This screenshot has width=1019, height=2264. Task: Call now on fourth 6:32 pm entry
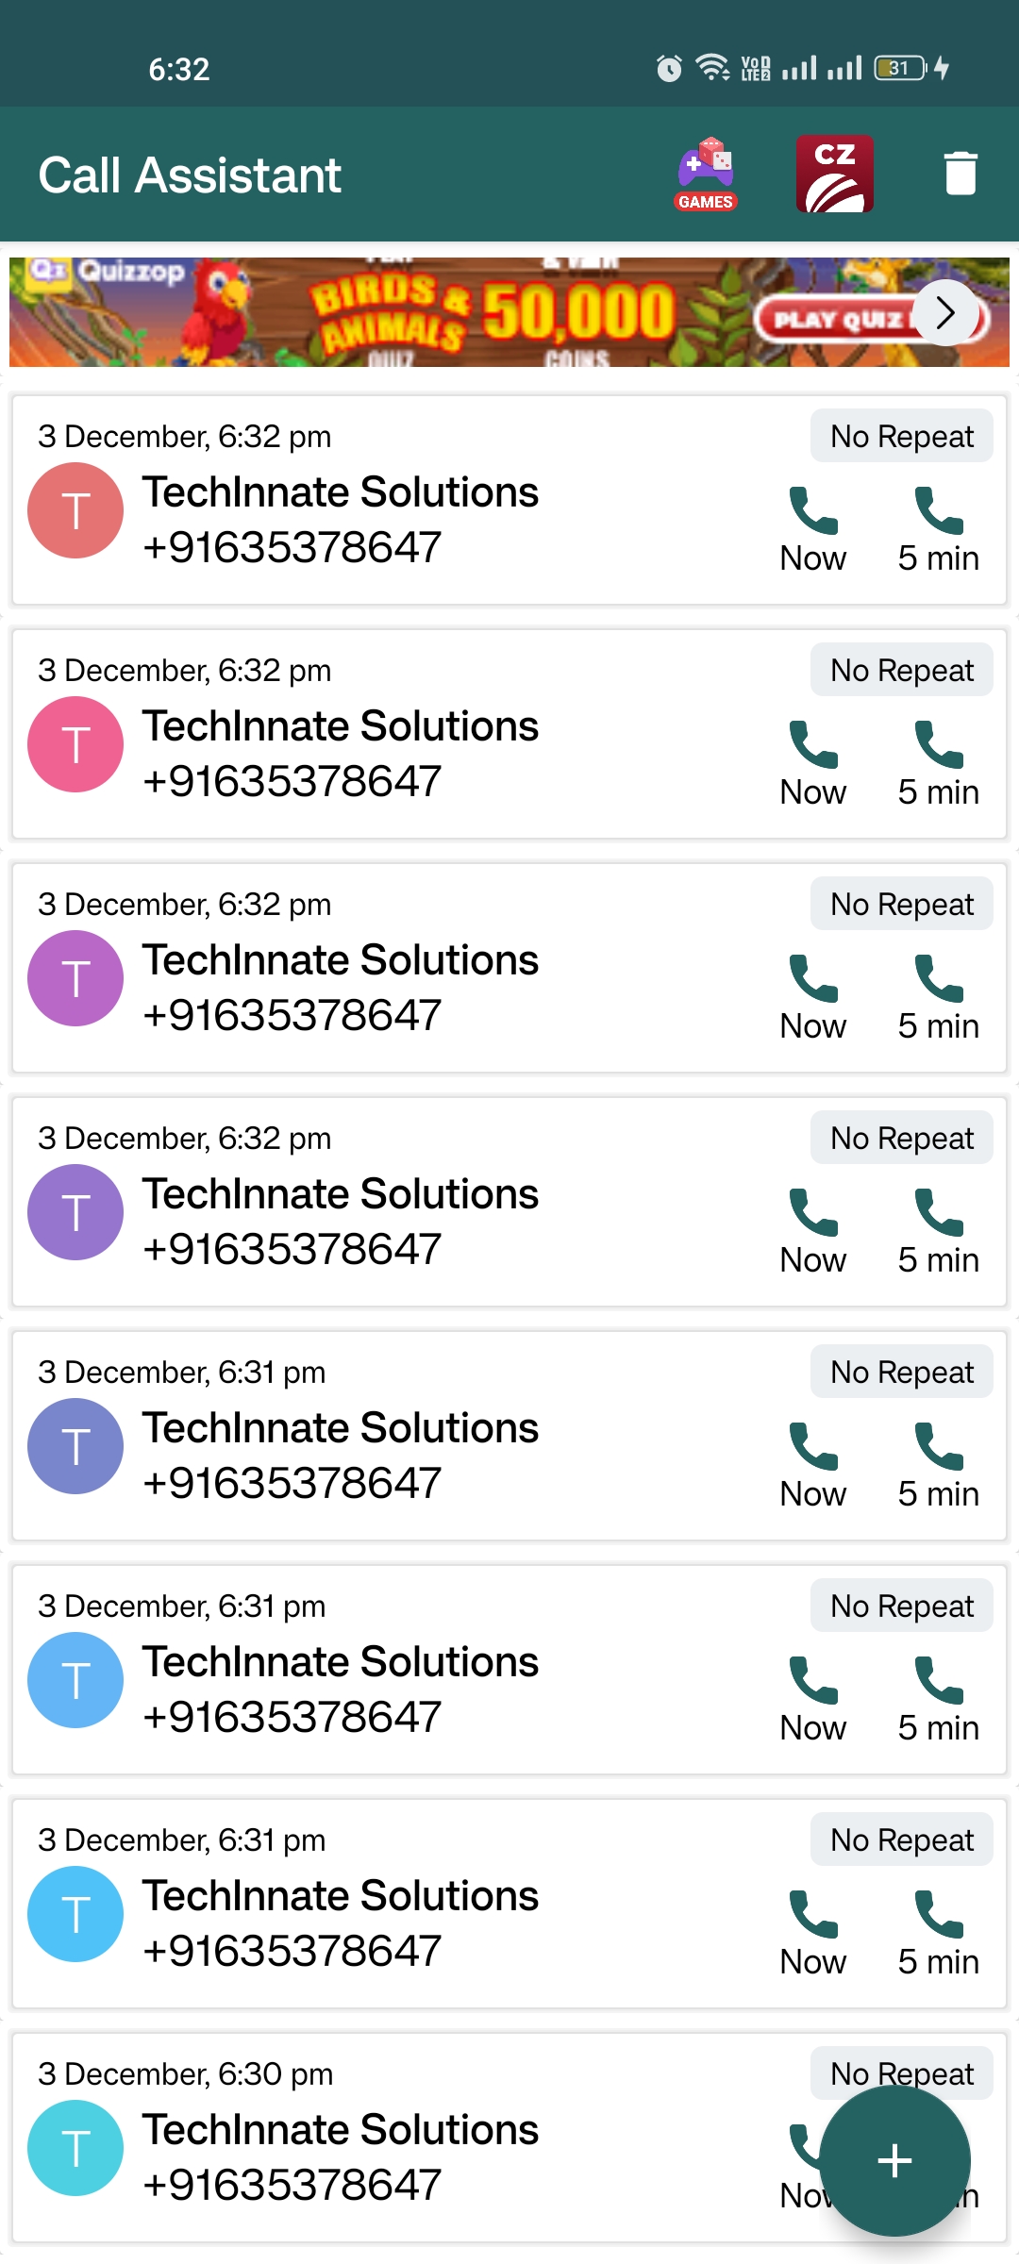tap(813, 1232)
